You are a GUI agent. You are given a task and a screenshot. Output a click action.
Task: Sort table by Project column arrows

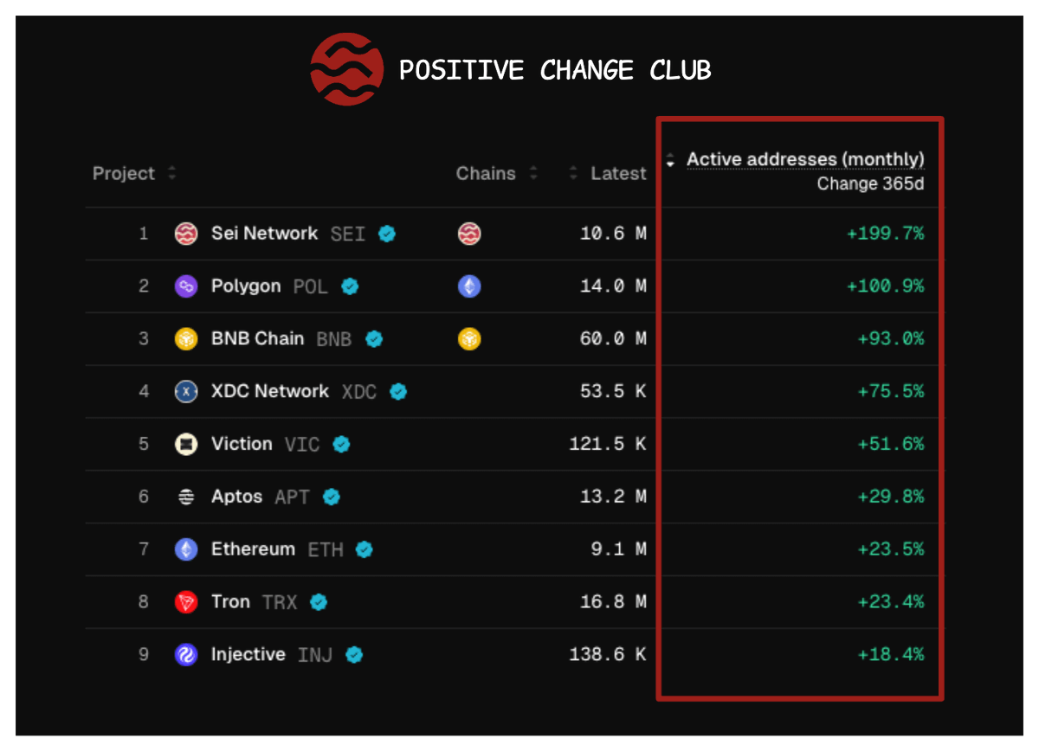click(172, 173)
